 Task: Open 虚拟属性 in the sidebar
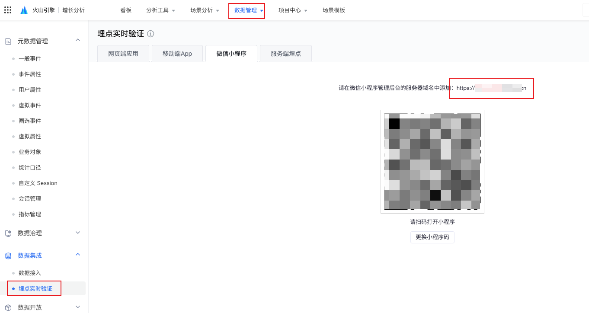pos(30,137)
